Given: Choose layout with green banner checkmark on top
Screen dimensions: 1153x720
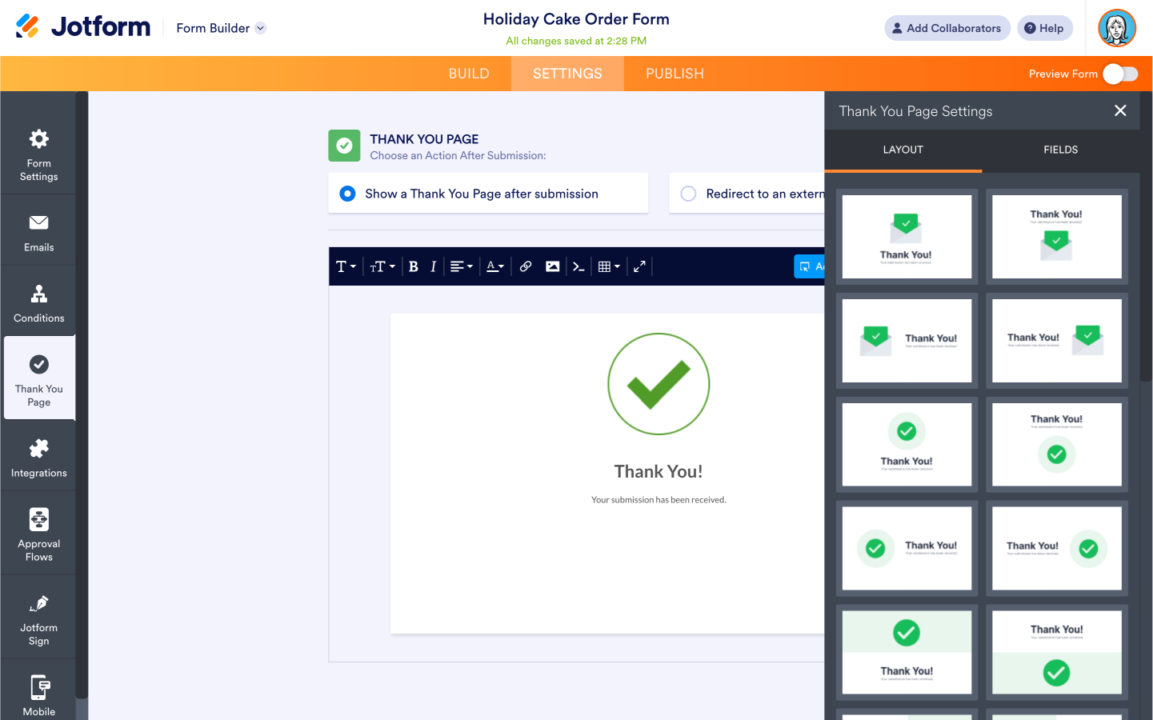Looking at the screenshot, I should (x=907, y=653).
